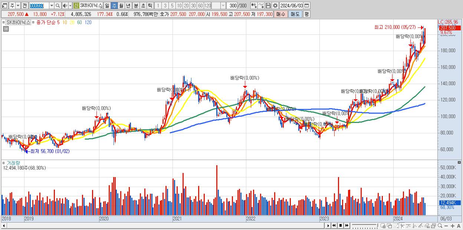Click the scroll left arrow at bottom-left
This screenshot has height=230, width=463.
(4, 226)
